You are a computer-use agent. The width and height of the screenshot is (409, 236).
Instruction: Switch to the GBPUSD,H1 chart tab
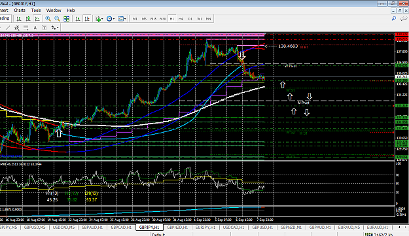(262, 228)
